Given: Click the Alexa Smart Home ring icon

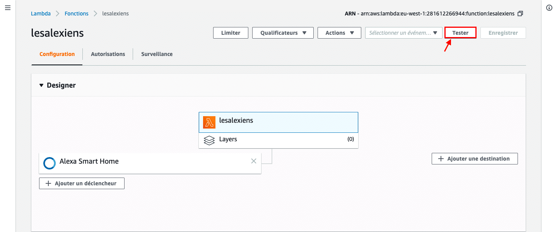Looking at the screenshot, I should coord(50,163).
